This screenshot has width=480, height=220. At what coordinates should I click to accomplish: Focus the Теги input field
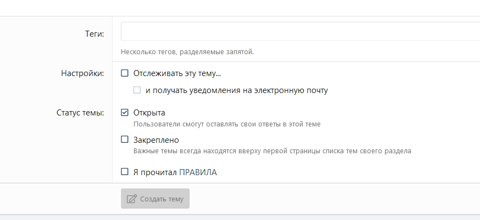click(x=300, y=32)
